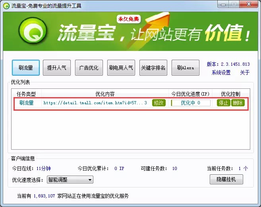The height and width of the screenshot is (207, 261).
Task: Select the tmall URL task entry
Action: coord(95,103)
